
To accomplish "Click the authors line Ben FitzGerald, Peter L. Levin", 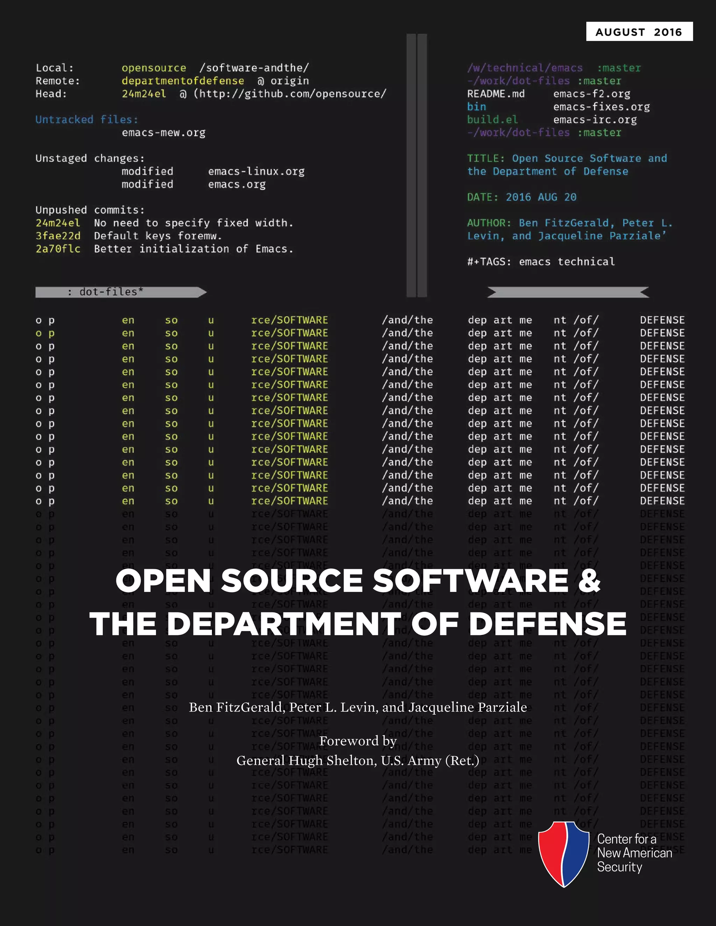I will point(358,707).
